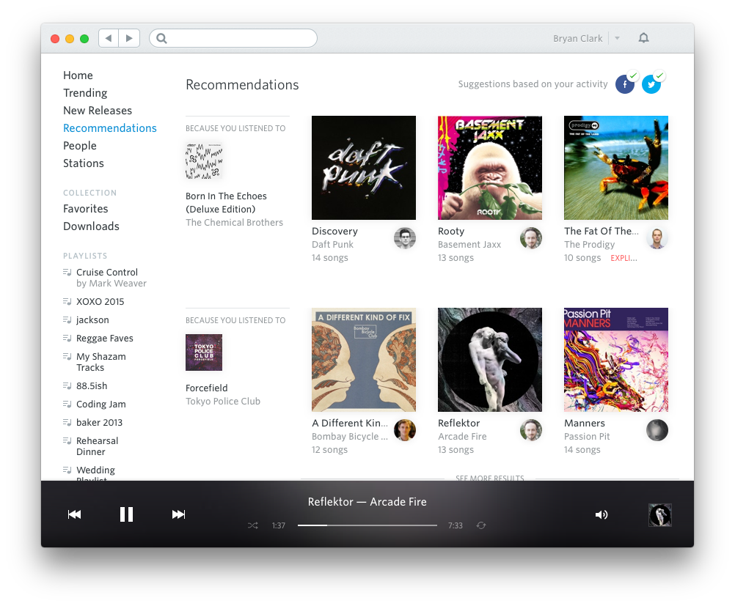The width and height of the screenshot is (735, 606).
Task: Open the baker 2013 playlist
Action: 99,422
